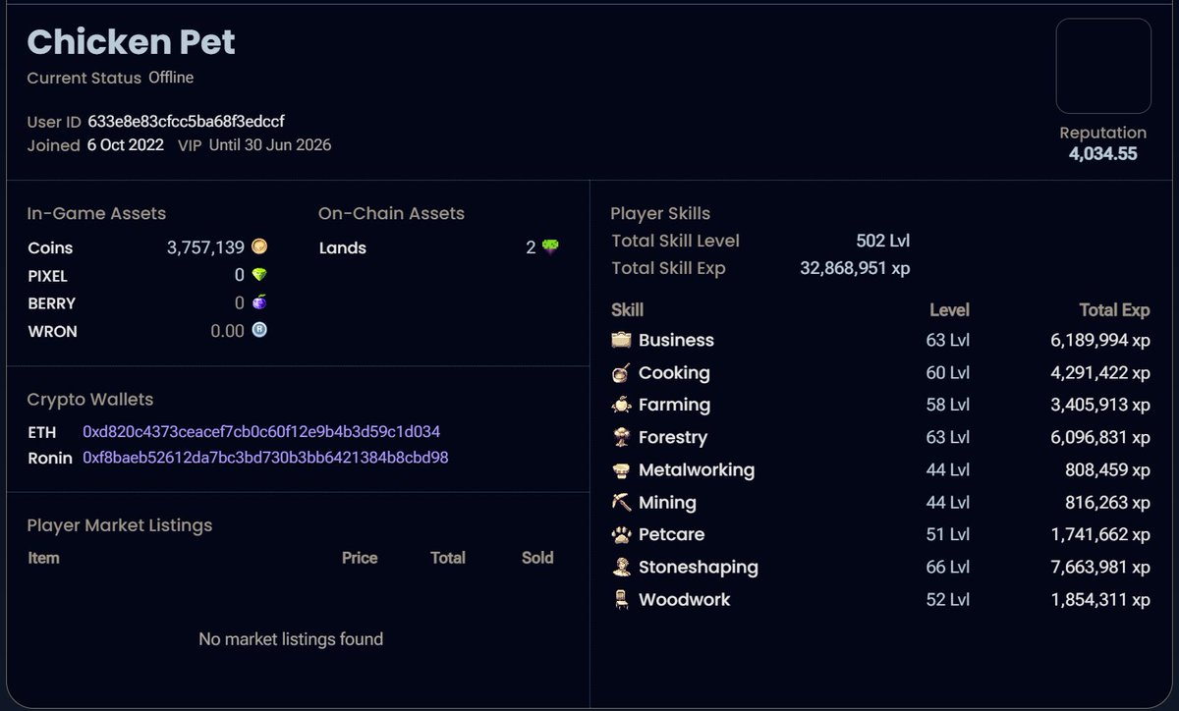Click the Metalworking skill anvil icon
This screenshot has height=711, width=1179.
click(x=621, y=469)
